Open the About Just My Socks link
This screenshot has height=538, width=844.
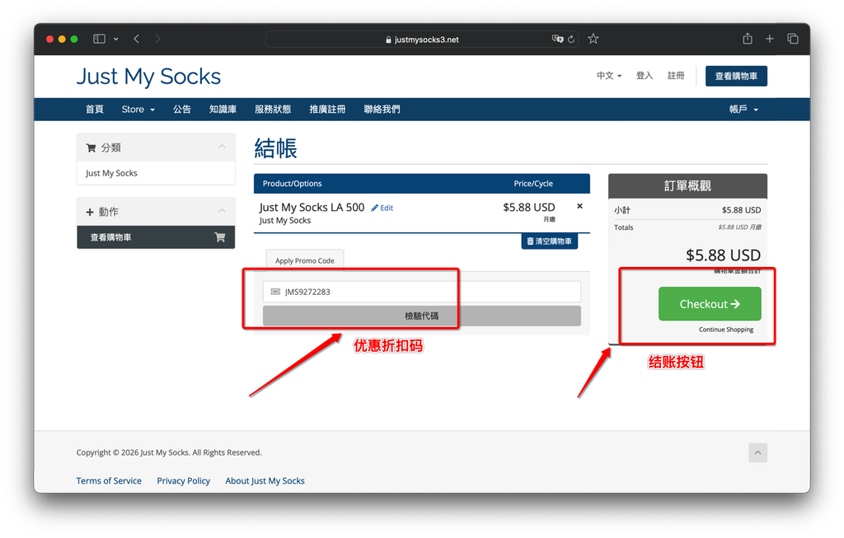[265, 481]
